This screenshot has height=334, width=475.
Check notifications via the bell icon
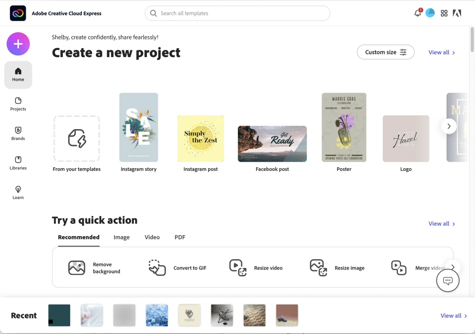pyautogui.click(x=417, y=13)
